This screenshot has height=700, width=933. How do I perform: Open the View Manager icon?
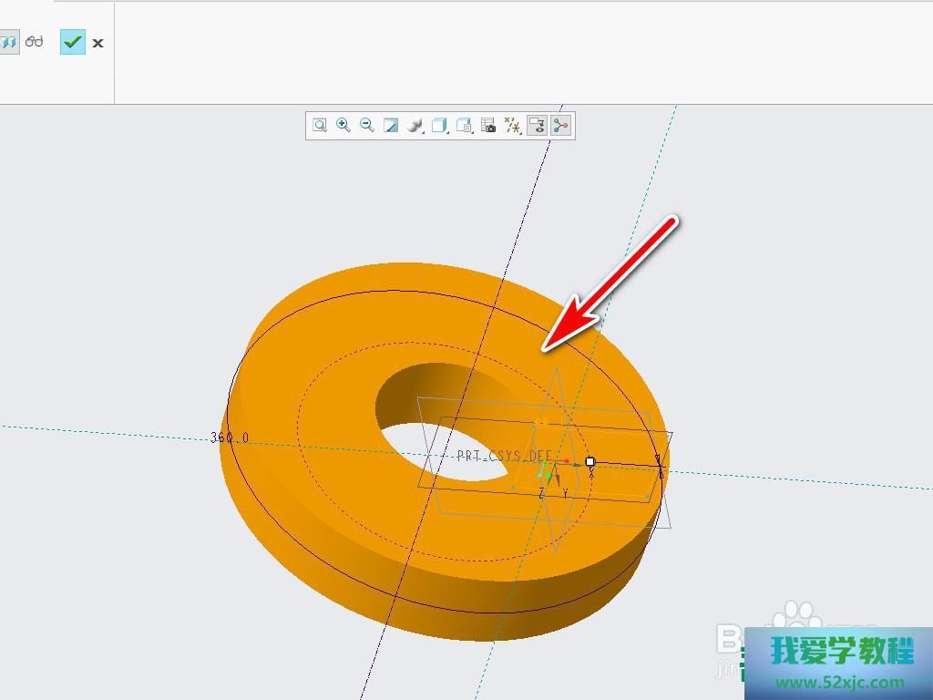(465, 126)
